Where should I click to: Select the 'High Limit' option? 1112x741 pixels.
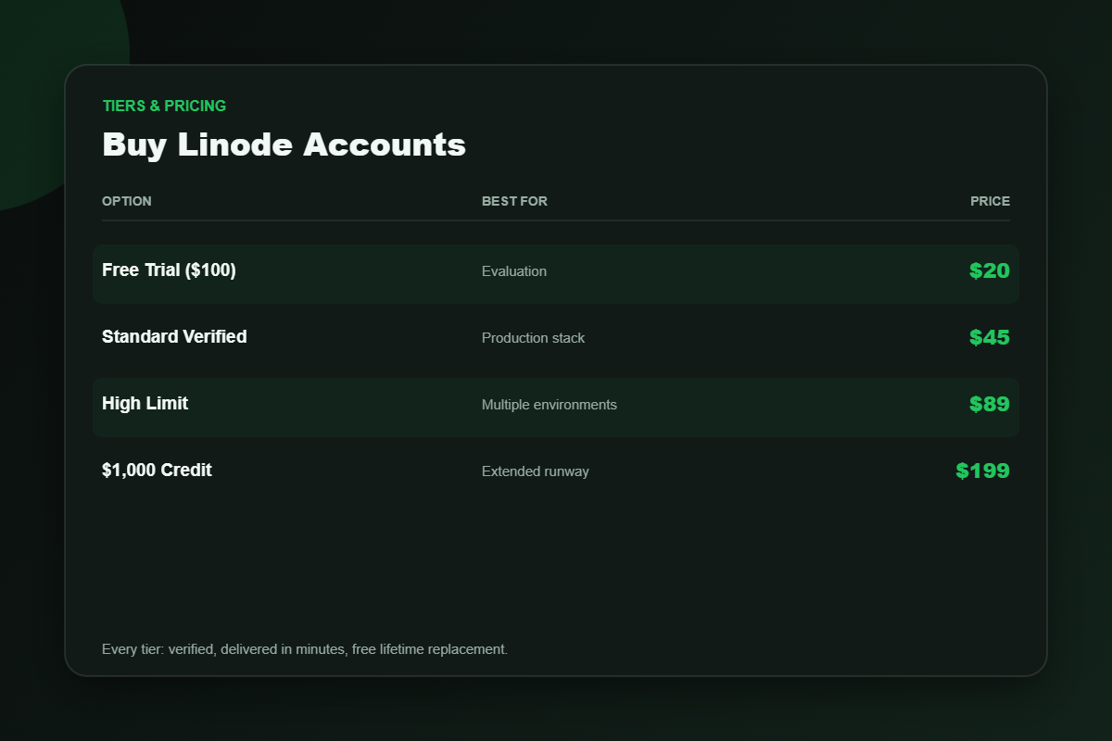coord(145,404)
